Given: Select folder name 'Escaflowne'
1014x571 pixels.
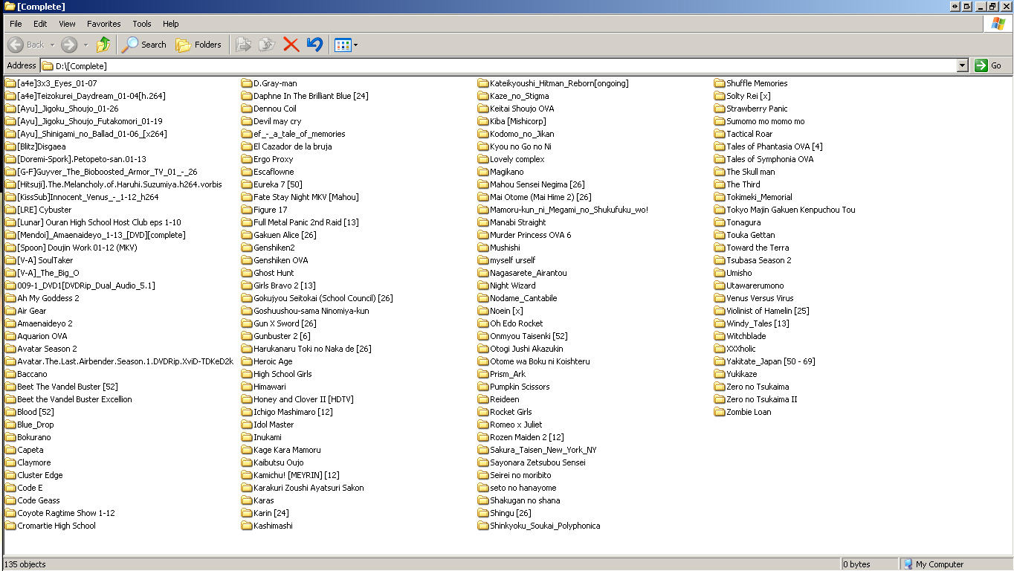Looking at the screenshot, I should (274, 172).
